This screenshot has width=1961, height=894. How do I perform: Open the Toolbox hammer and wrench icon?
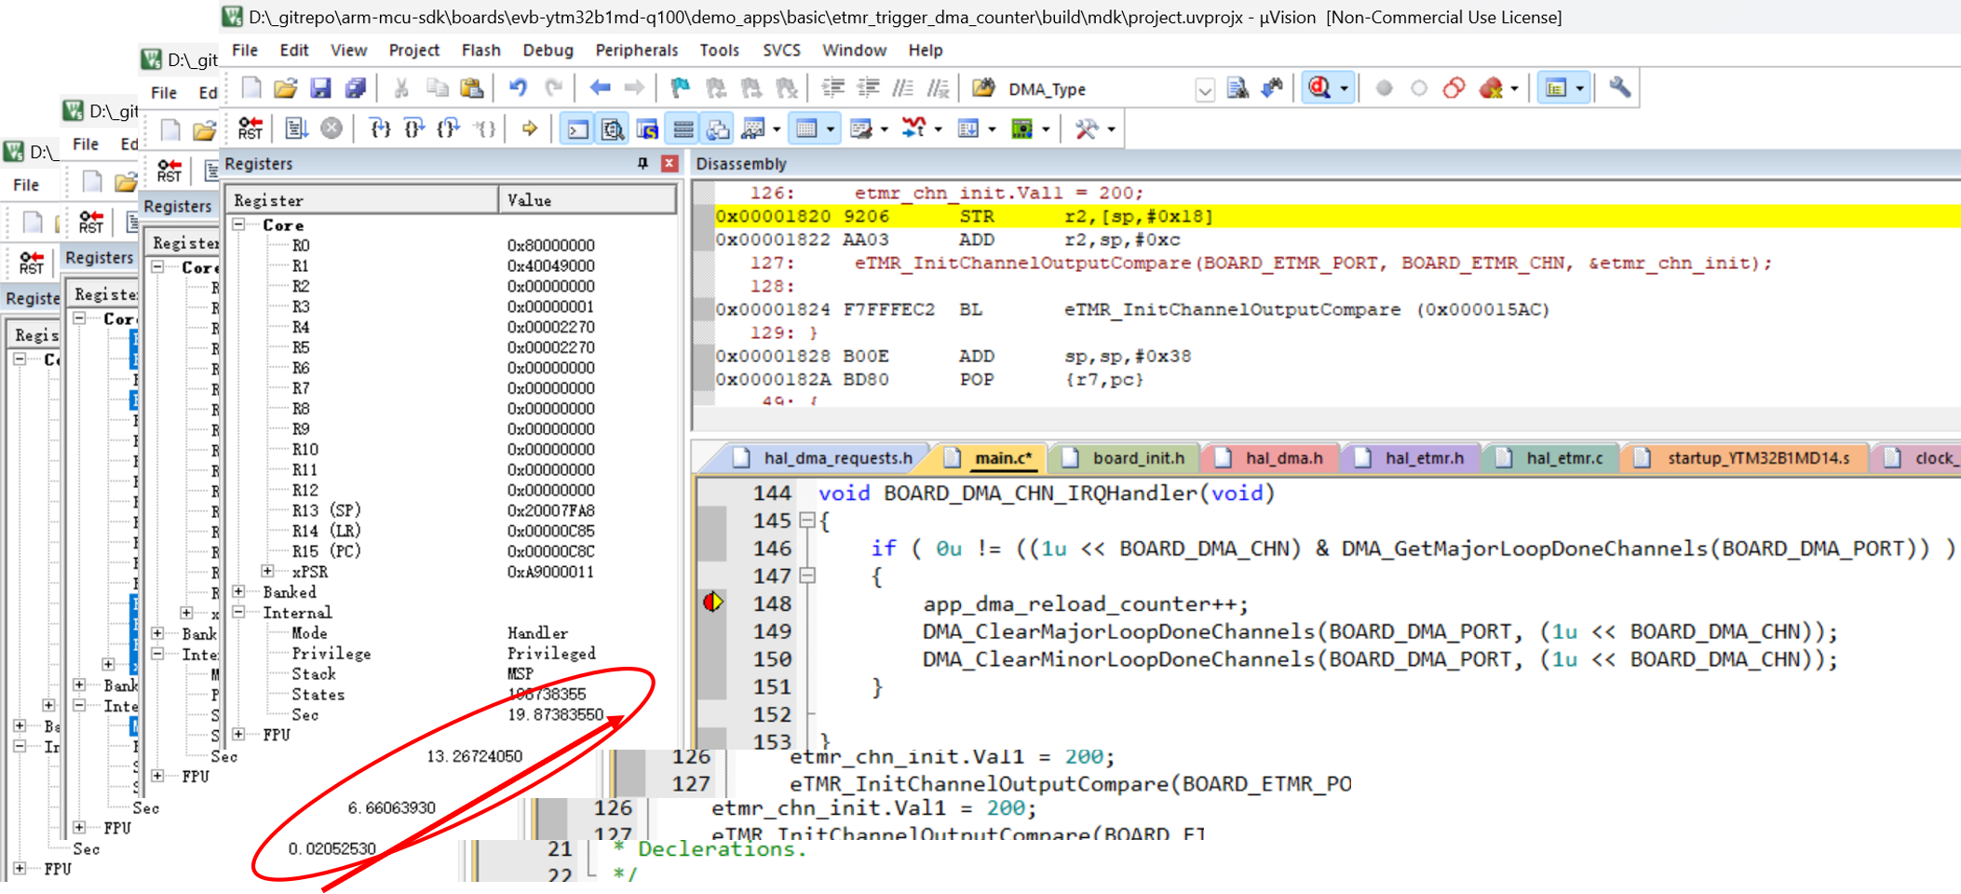1087,129
